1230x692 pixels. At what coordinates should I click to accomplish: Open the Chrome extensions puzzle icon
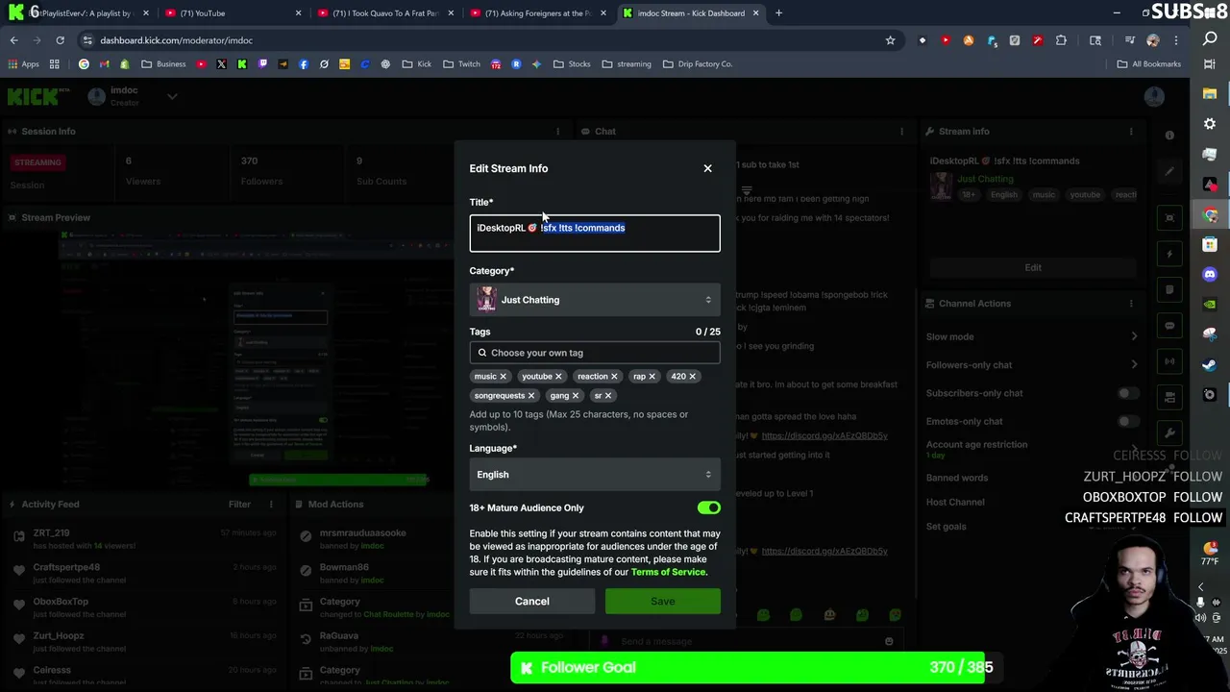click(x=1061, y=40)
